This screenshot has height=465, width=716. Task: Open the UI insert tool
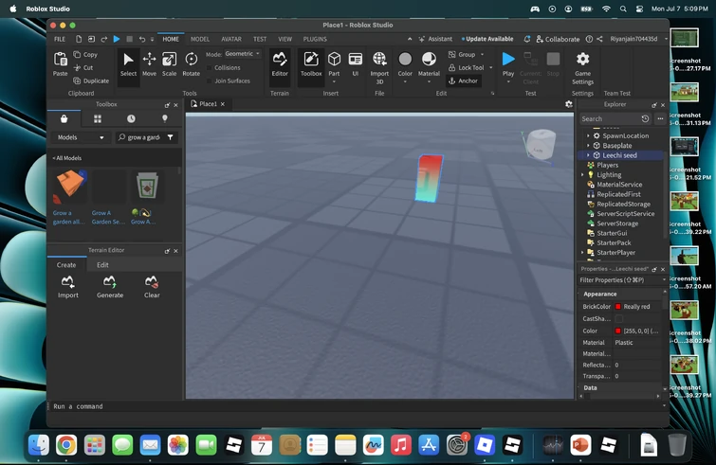pos(356,63)
